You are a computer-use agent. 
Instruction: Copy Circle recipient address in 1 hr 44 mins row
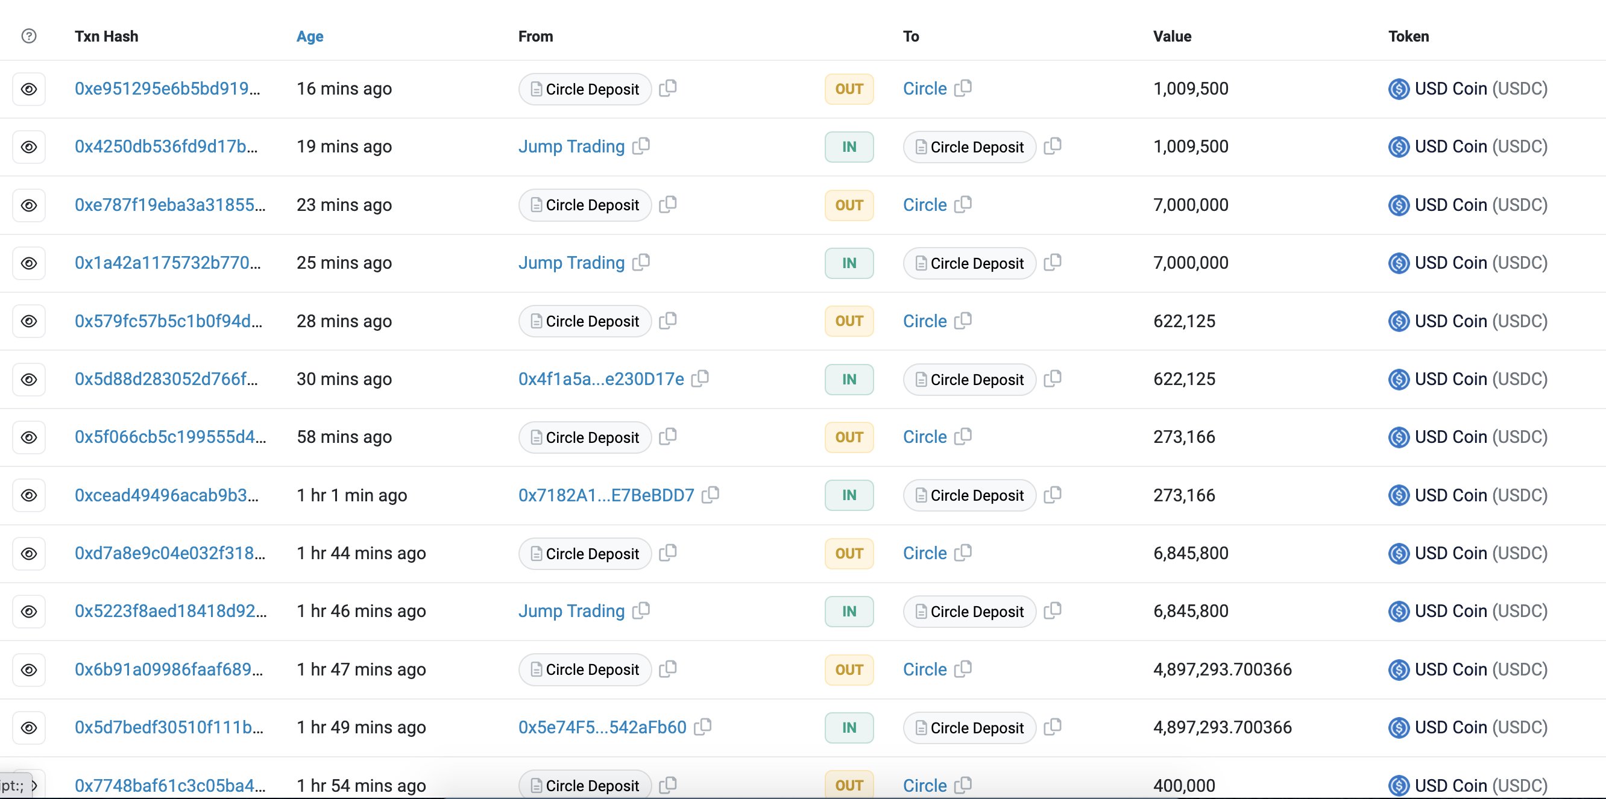click(x=963, y=552)
